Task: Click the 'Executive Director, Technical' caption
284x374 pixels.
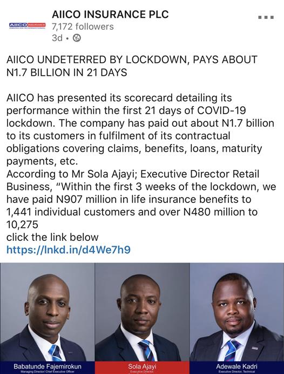Action: pos(236,372)
